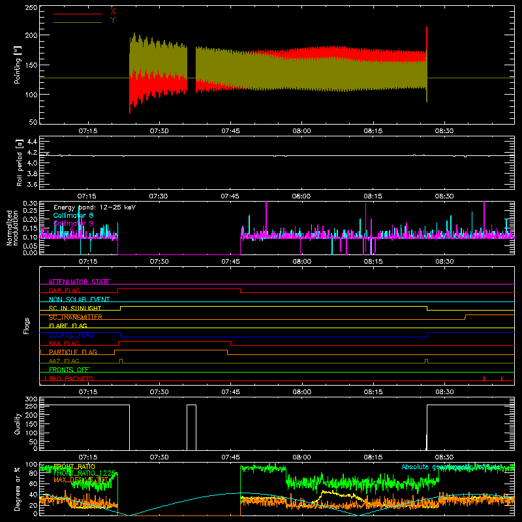
Task: Click the first BAD_PACKETS red spike near 08:38
Action: pos(484,378)
